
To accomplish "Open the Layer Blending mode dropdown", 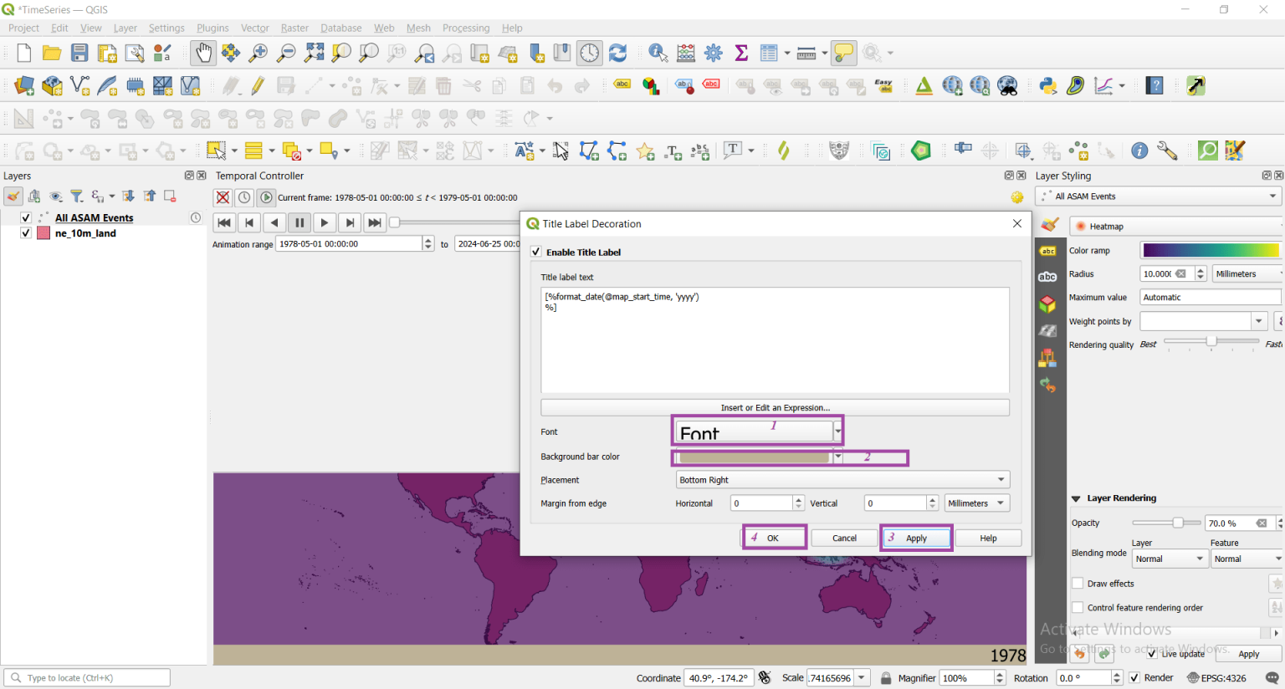I will 1169,558.
